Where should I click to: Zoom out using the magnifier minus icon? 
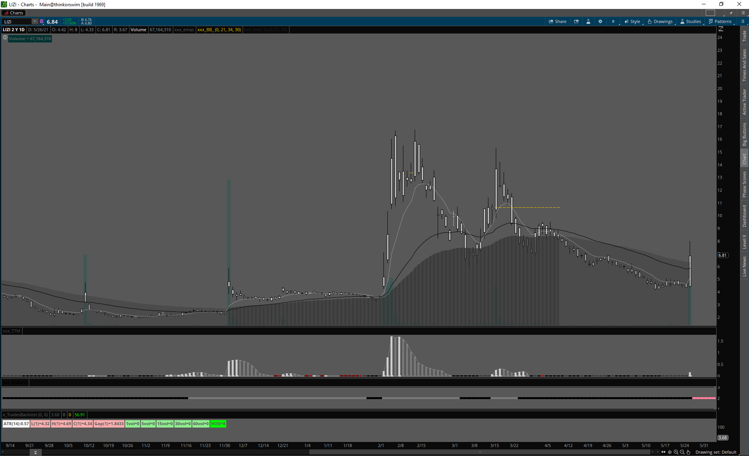pos(682,452)
